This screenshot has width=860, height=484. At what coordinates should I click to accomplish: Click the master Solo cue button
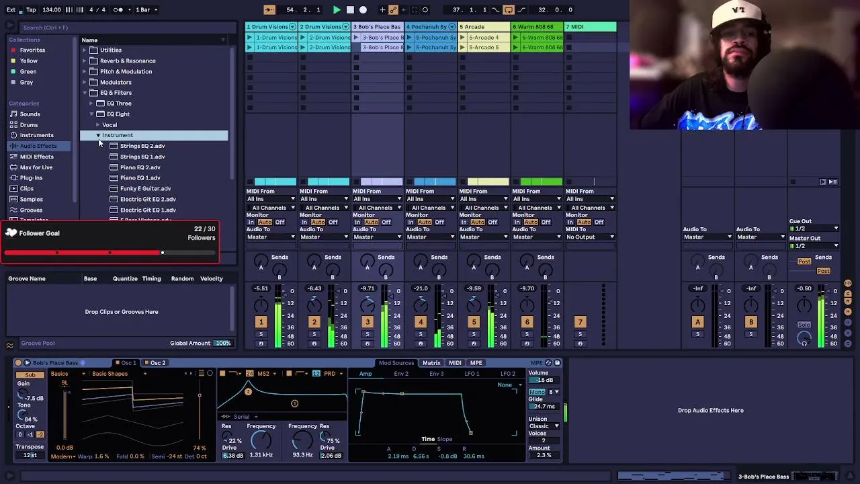[x=804, y=325]
